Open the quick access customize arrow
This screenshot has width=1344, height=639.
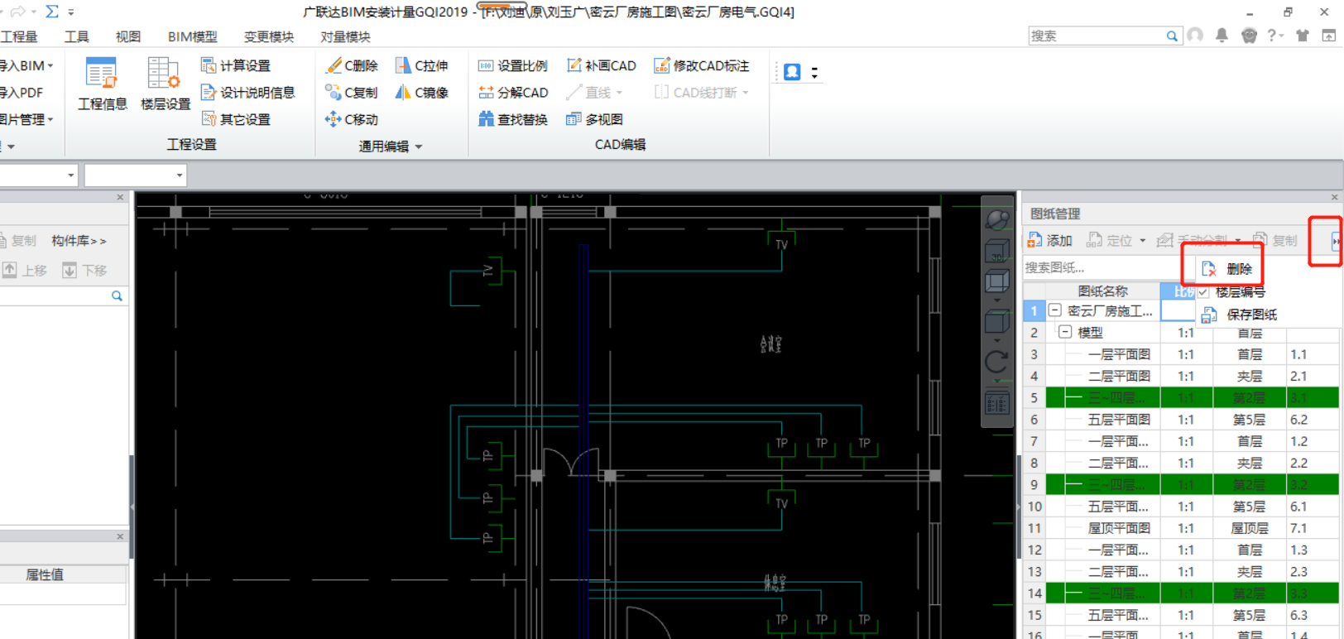point(71,12)
